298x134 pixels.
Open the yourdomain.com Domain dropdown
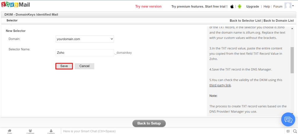point(85,39)
